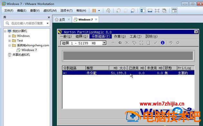This screenshot has height=126, width=203.
Task: Open the power options dropdown arrow beside pause
Action: tap(99, 11)
